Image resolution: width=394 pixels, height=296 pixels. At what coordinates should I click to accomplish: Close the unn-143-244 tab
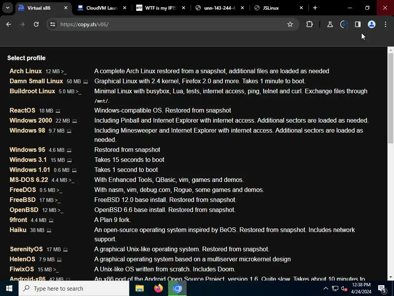pyautogui.click(x=242, y=8)
